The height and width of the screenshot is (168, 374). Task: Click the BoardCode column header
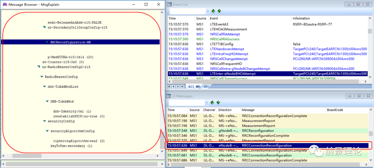[x=347, y=110]
